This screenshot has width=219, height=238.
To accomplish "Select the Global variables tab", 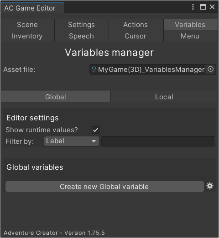I will point(56,97).
